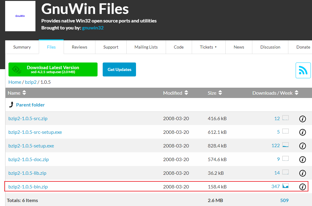Click the 347 weekly downloads count
Image resolution: width=312 pixels, height=206 pixels.
click(x=276, y=187)
